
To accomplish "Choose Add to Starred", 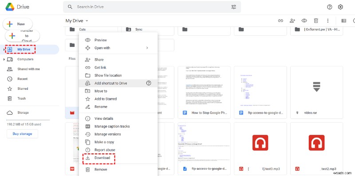I will pos(118,99).
